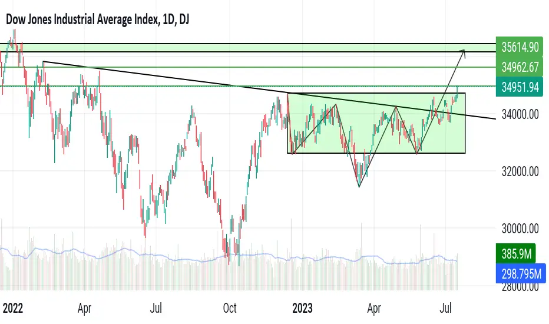The image size is (549, 324).
Task: Select the 34962.67 price label
Action: tap(520, 67)
